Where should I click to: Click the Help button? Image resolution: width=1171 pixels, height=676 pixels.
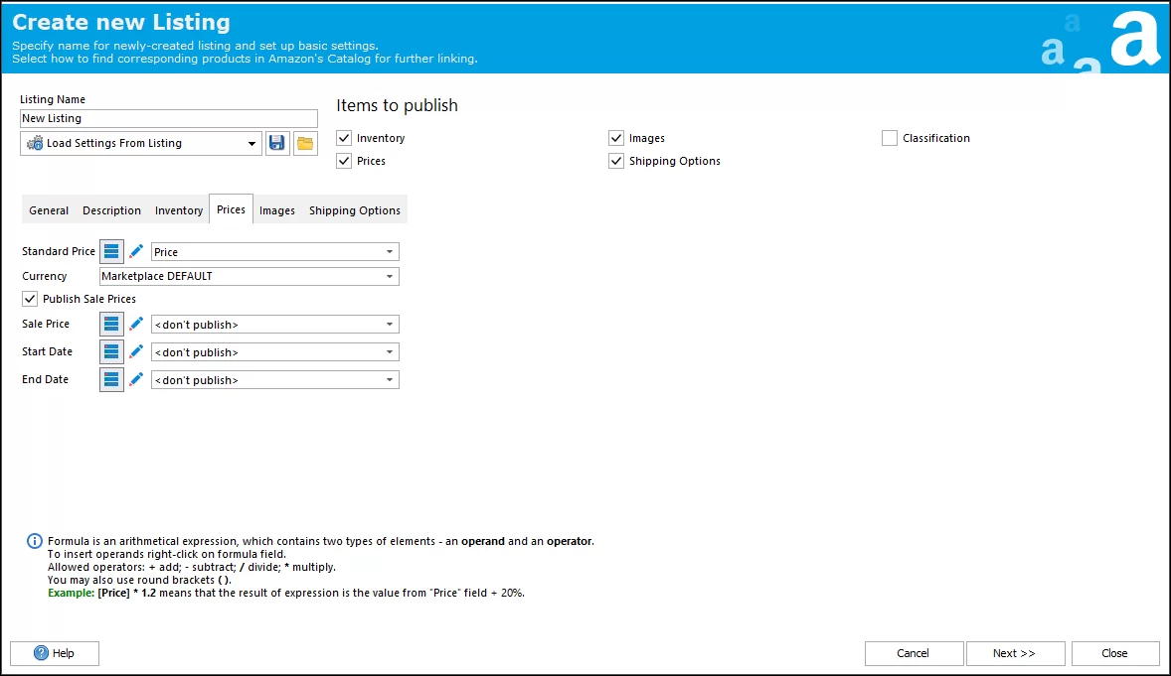point(55,653)
